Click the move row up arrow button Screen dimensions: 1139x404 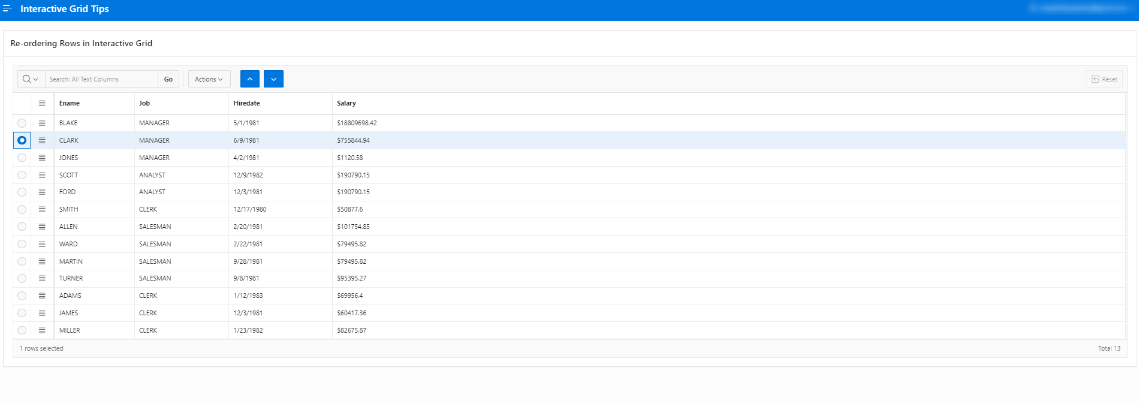(250, 79)
